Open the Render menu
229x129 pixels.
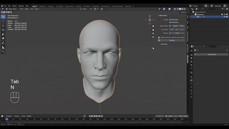[x=14, y=6]
